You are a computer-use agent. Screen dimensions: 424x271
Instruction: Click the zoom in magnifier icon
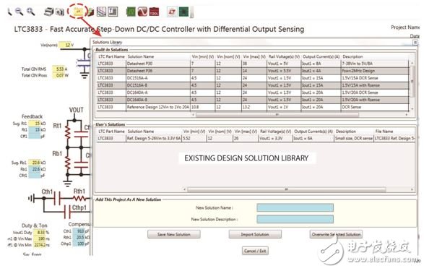(x=30, y=12)
